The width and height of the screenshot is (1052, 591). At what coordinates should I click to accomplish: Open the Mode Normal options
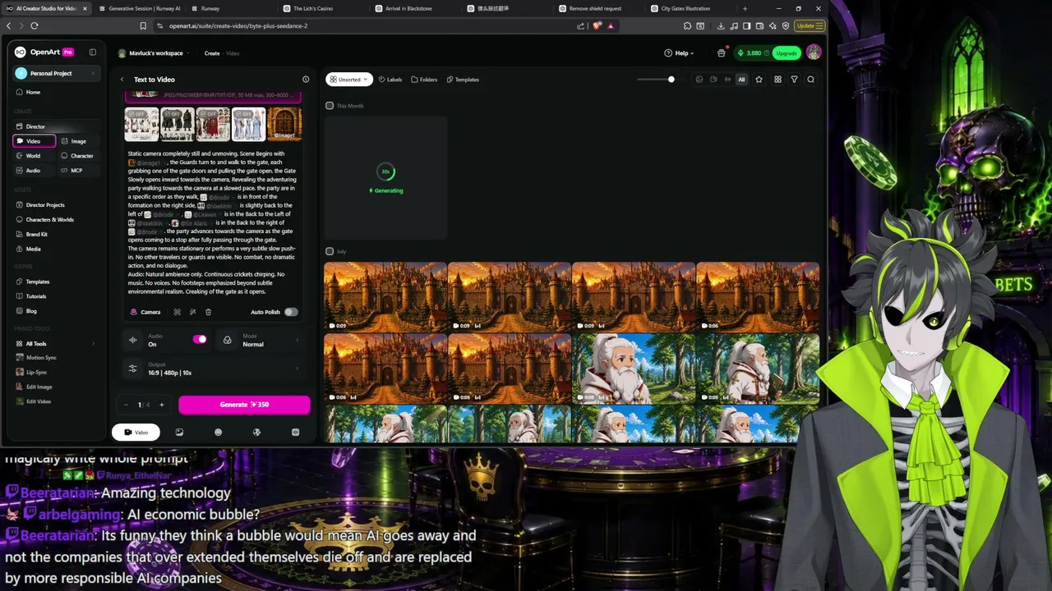click(x=261, y=340)
